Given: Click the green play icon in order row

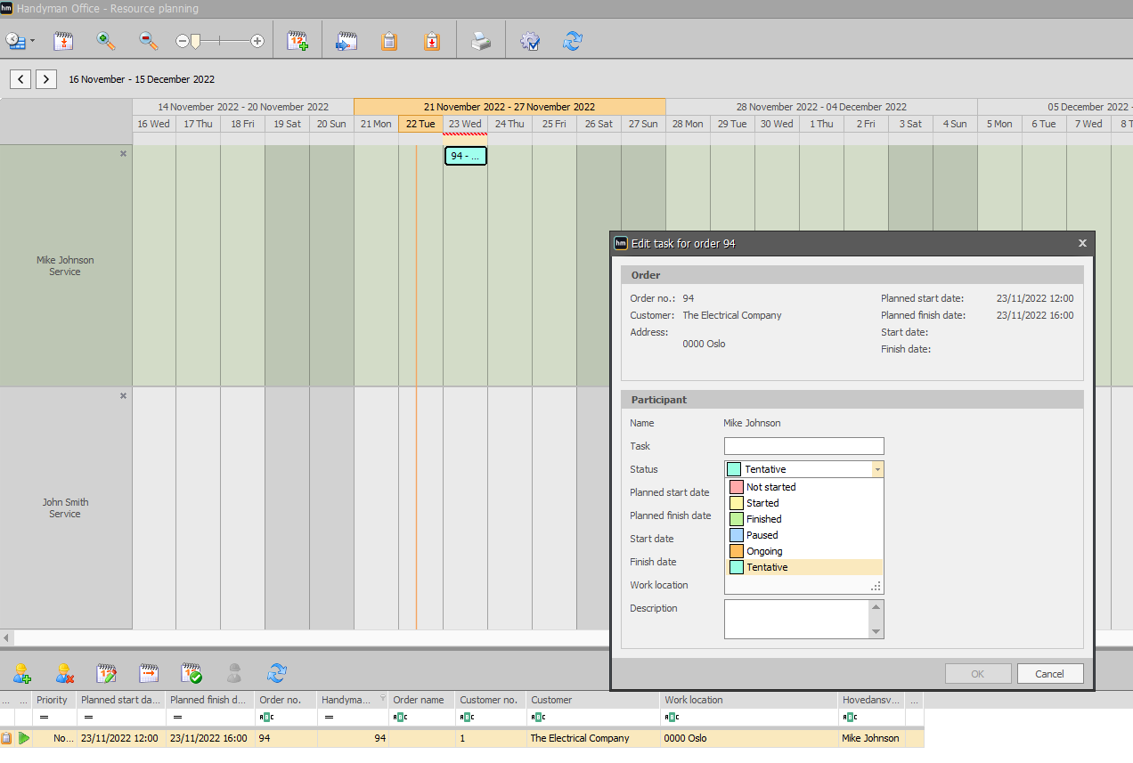Looking at the screenshot, I should click(24, 738).
